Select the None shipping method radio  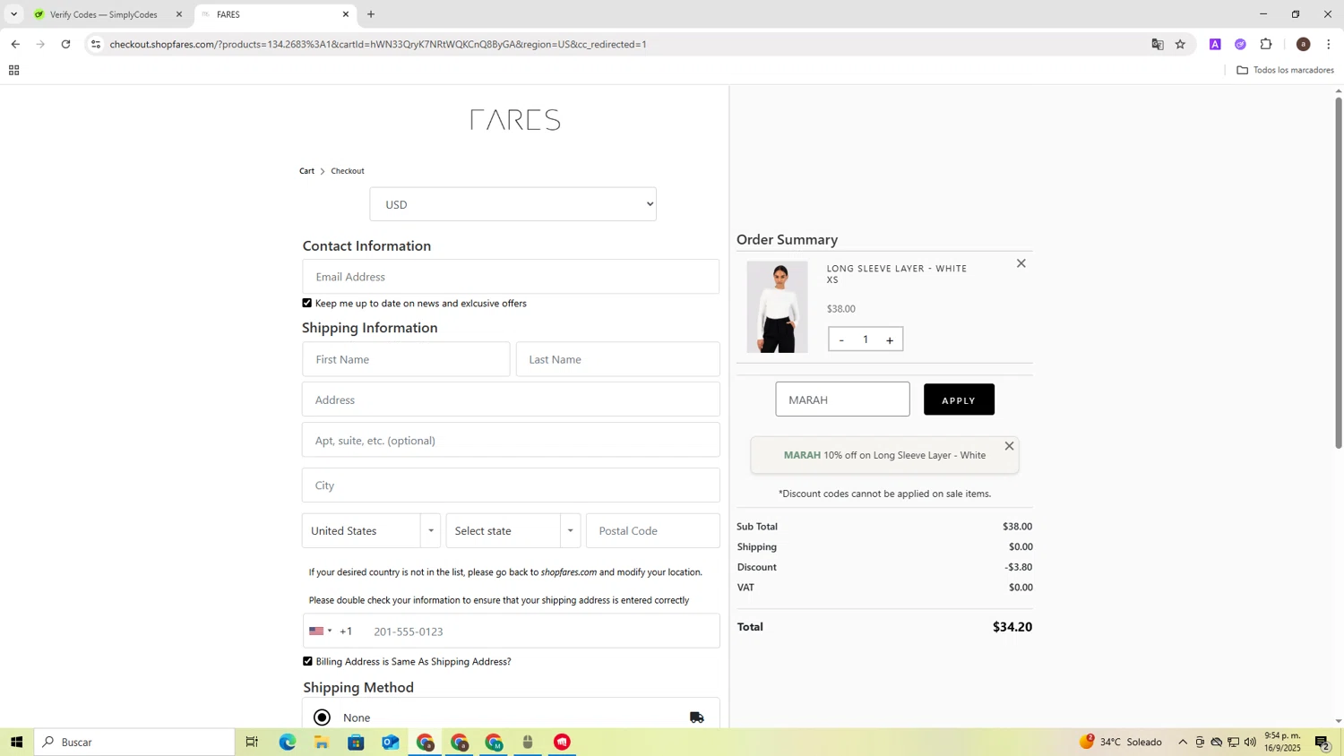click(322, 717)
